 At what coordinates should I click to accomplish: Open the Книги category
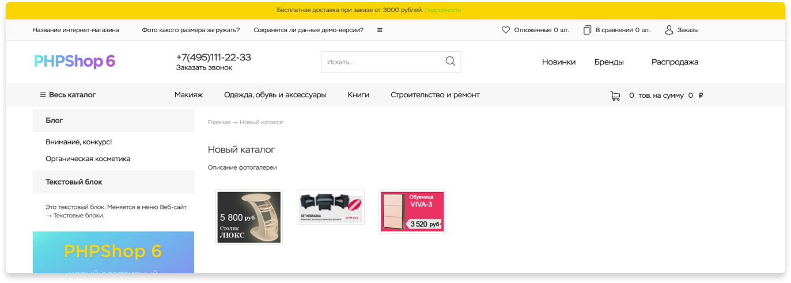(358, 95)
